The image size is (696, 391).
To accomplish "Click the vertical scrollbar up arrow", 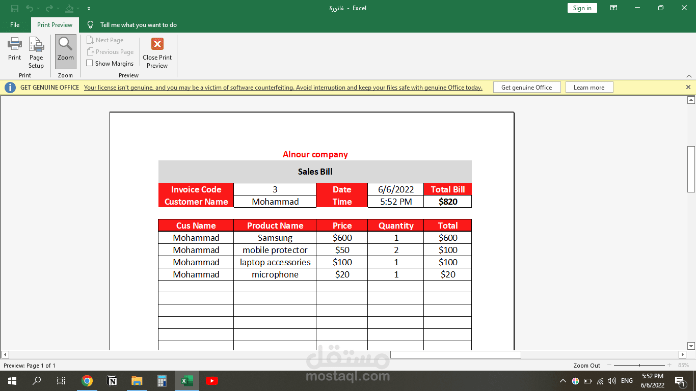I will [x=691, y=100].
